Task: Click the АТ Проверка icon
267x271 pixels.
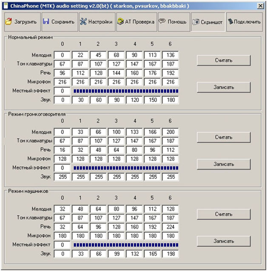Action: [120, 22]
